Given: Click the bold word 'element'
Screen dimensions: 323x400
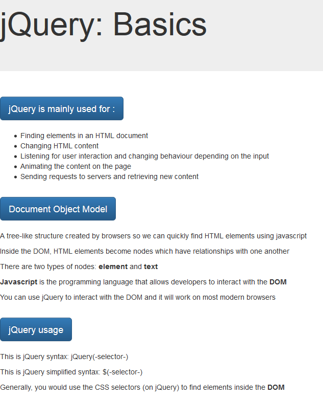Looking at the screenshot, I should 113,266.
